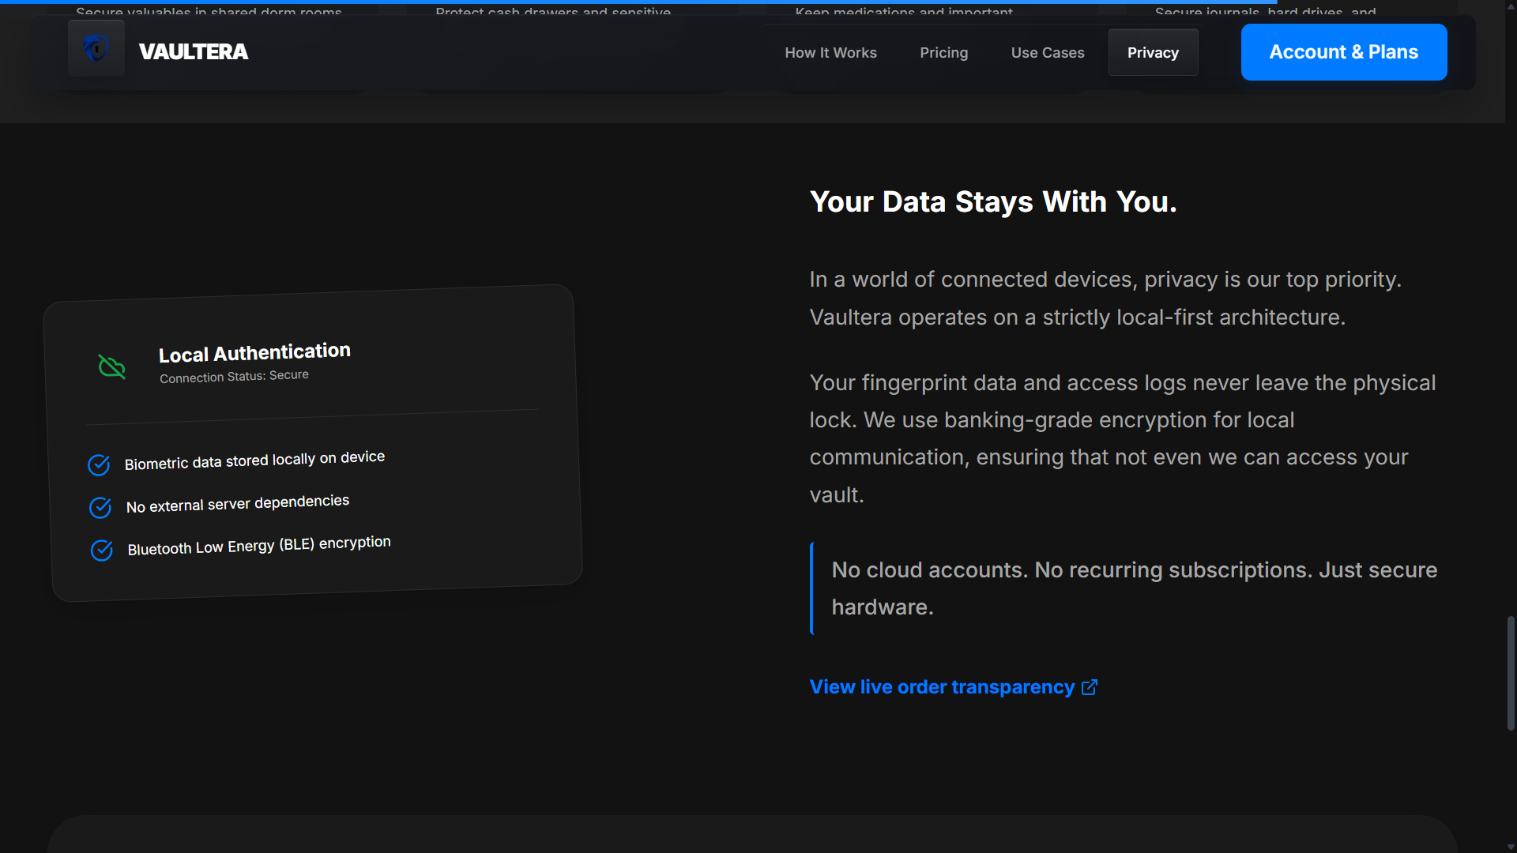The width and height of the screenshot is (1517, 853).
Task: Click the external link icon after transparency
Action: click(1090, 687)
